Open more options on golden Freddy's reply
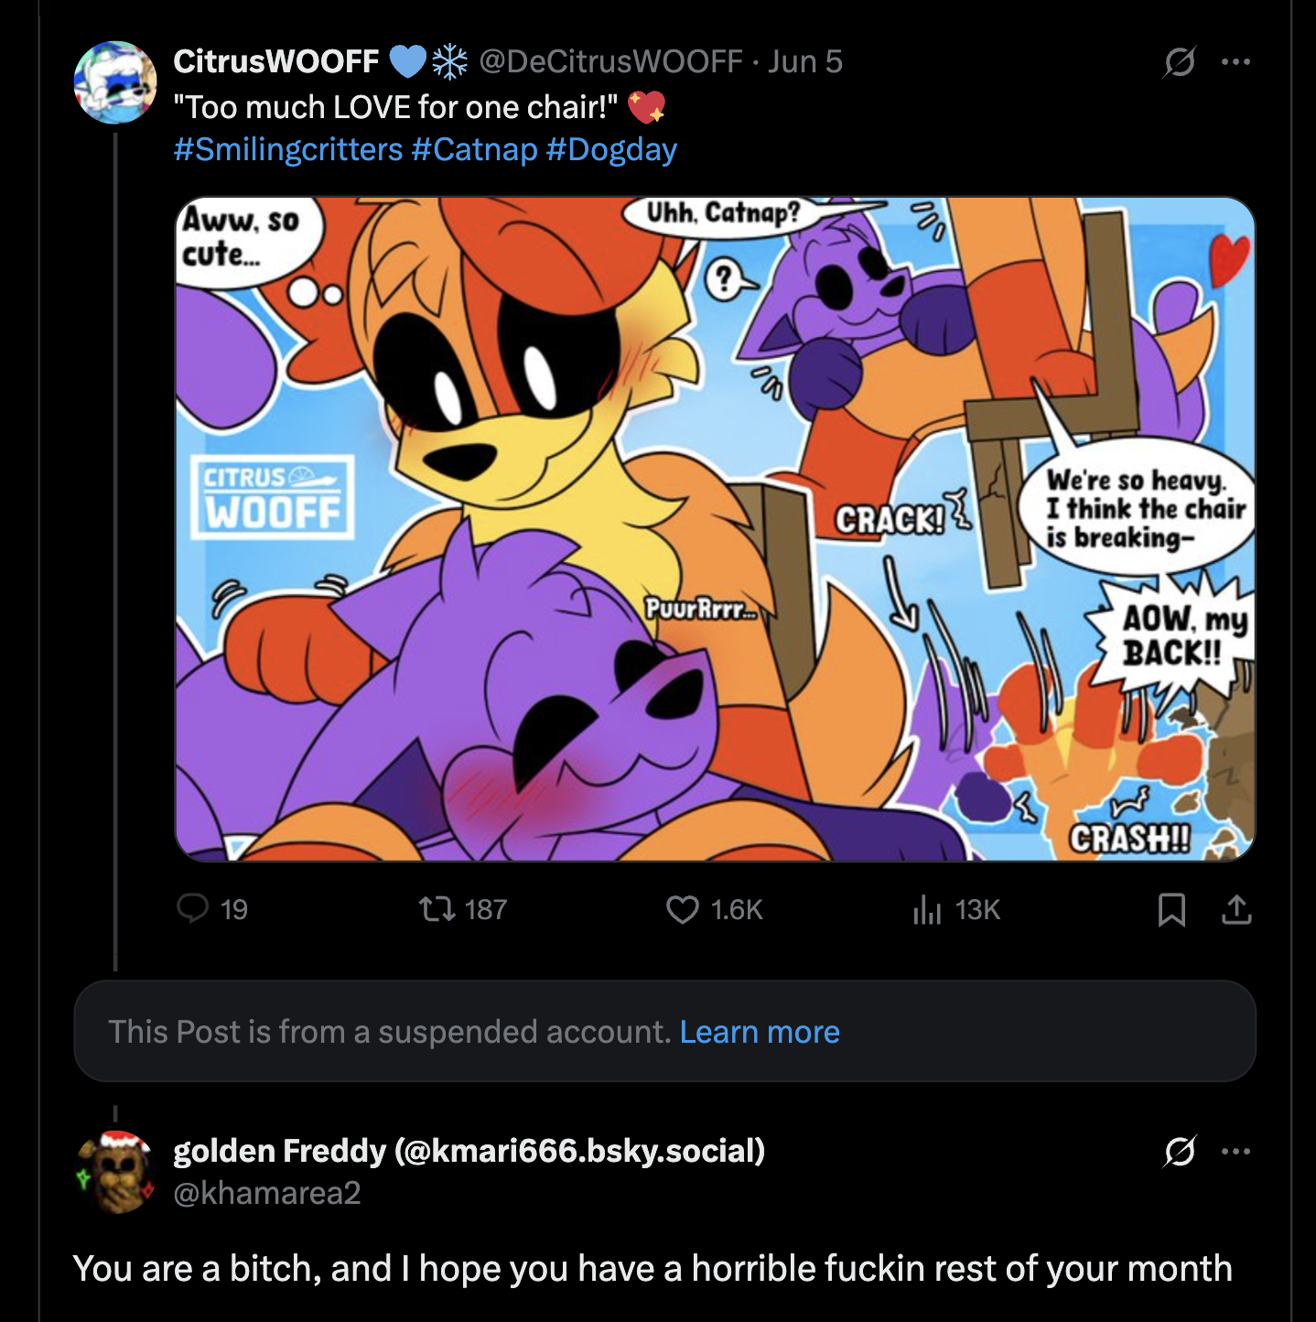The width and height of the screenshot is (1316, 1322). click(x=1235, y=1151)
